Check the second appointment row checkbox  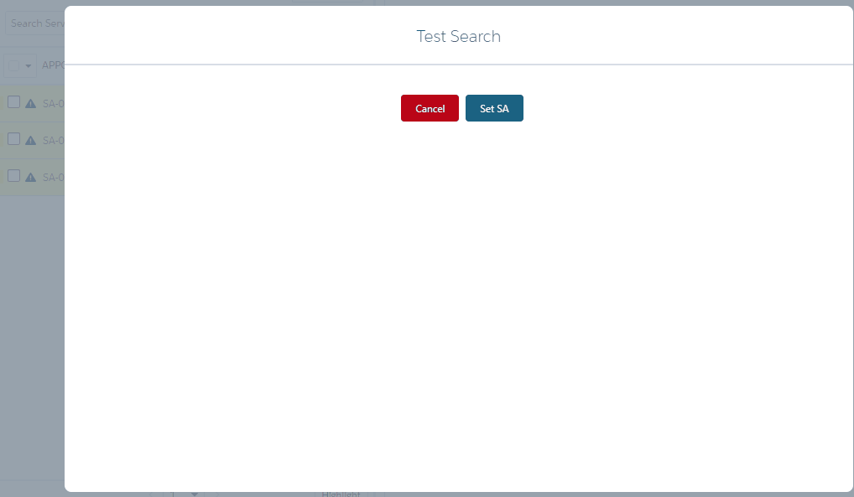coord(13,139)
